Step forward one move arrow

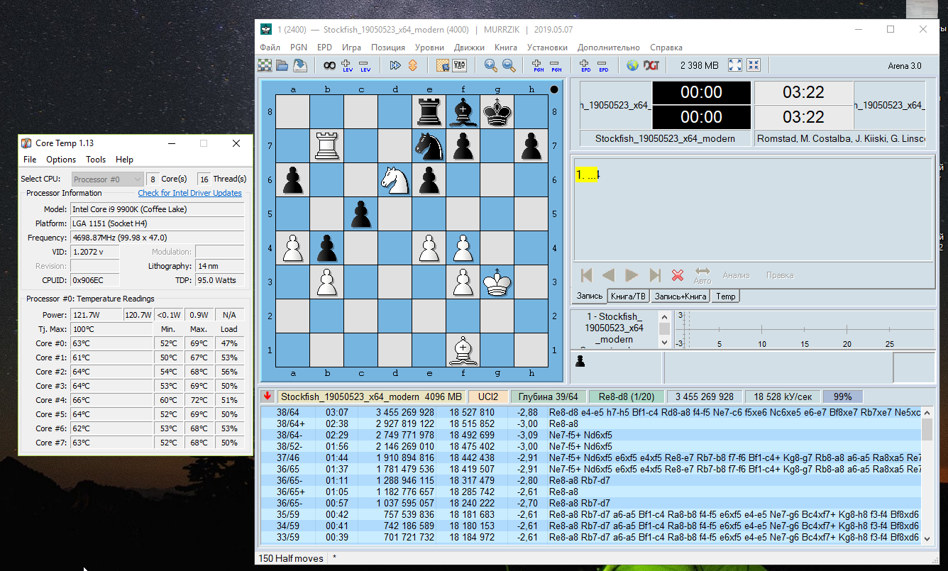pyautogui.click(x=632, y=275)
